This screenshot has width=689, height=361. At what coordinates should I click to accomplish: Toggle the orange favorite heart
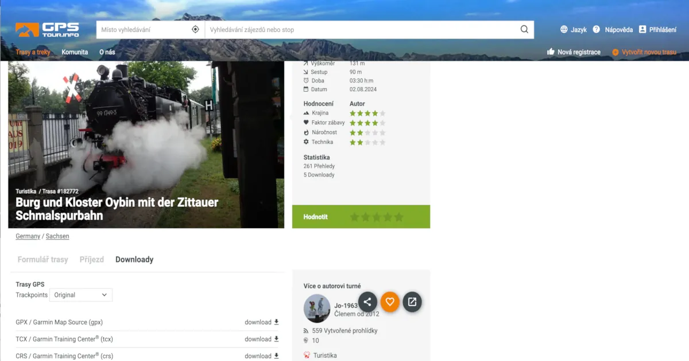390,302
